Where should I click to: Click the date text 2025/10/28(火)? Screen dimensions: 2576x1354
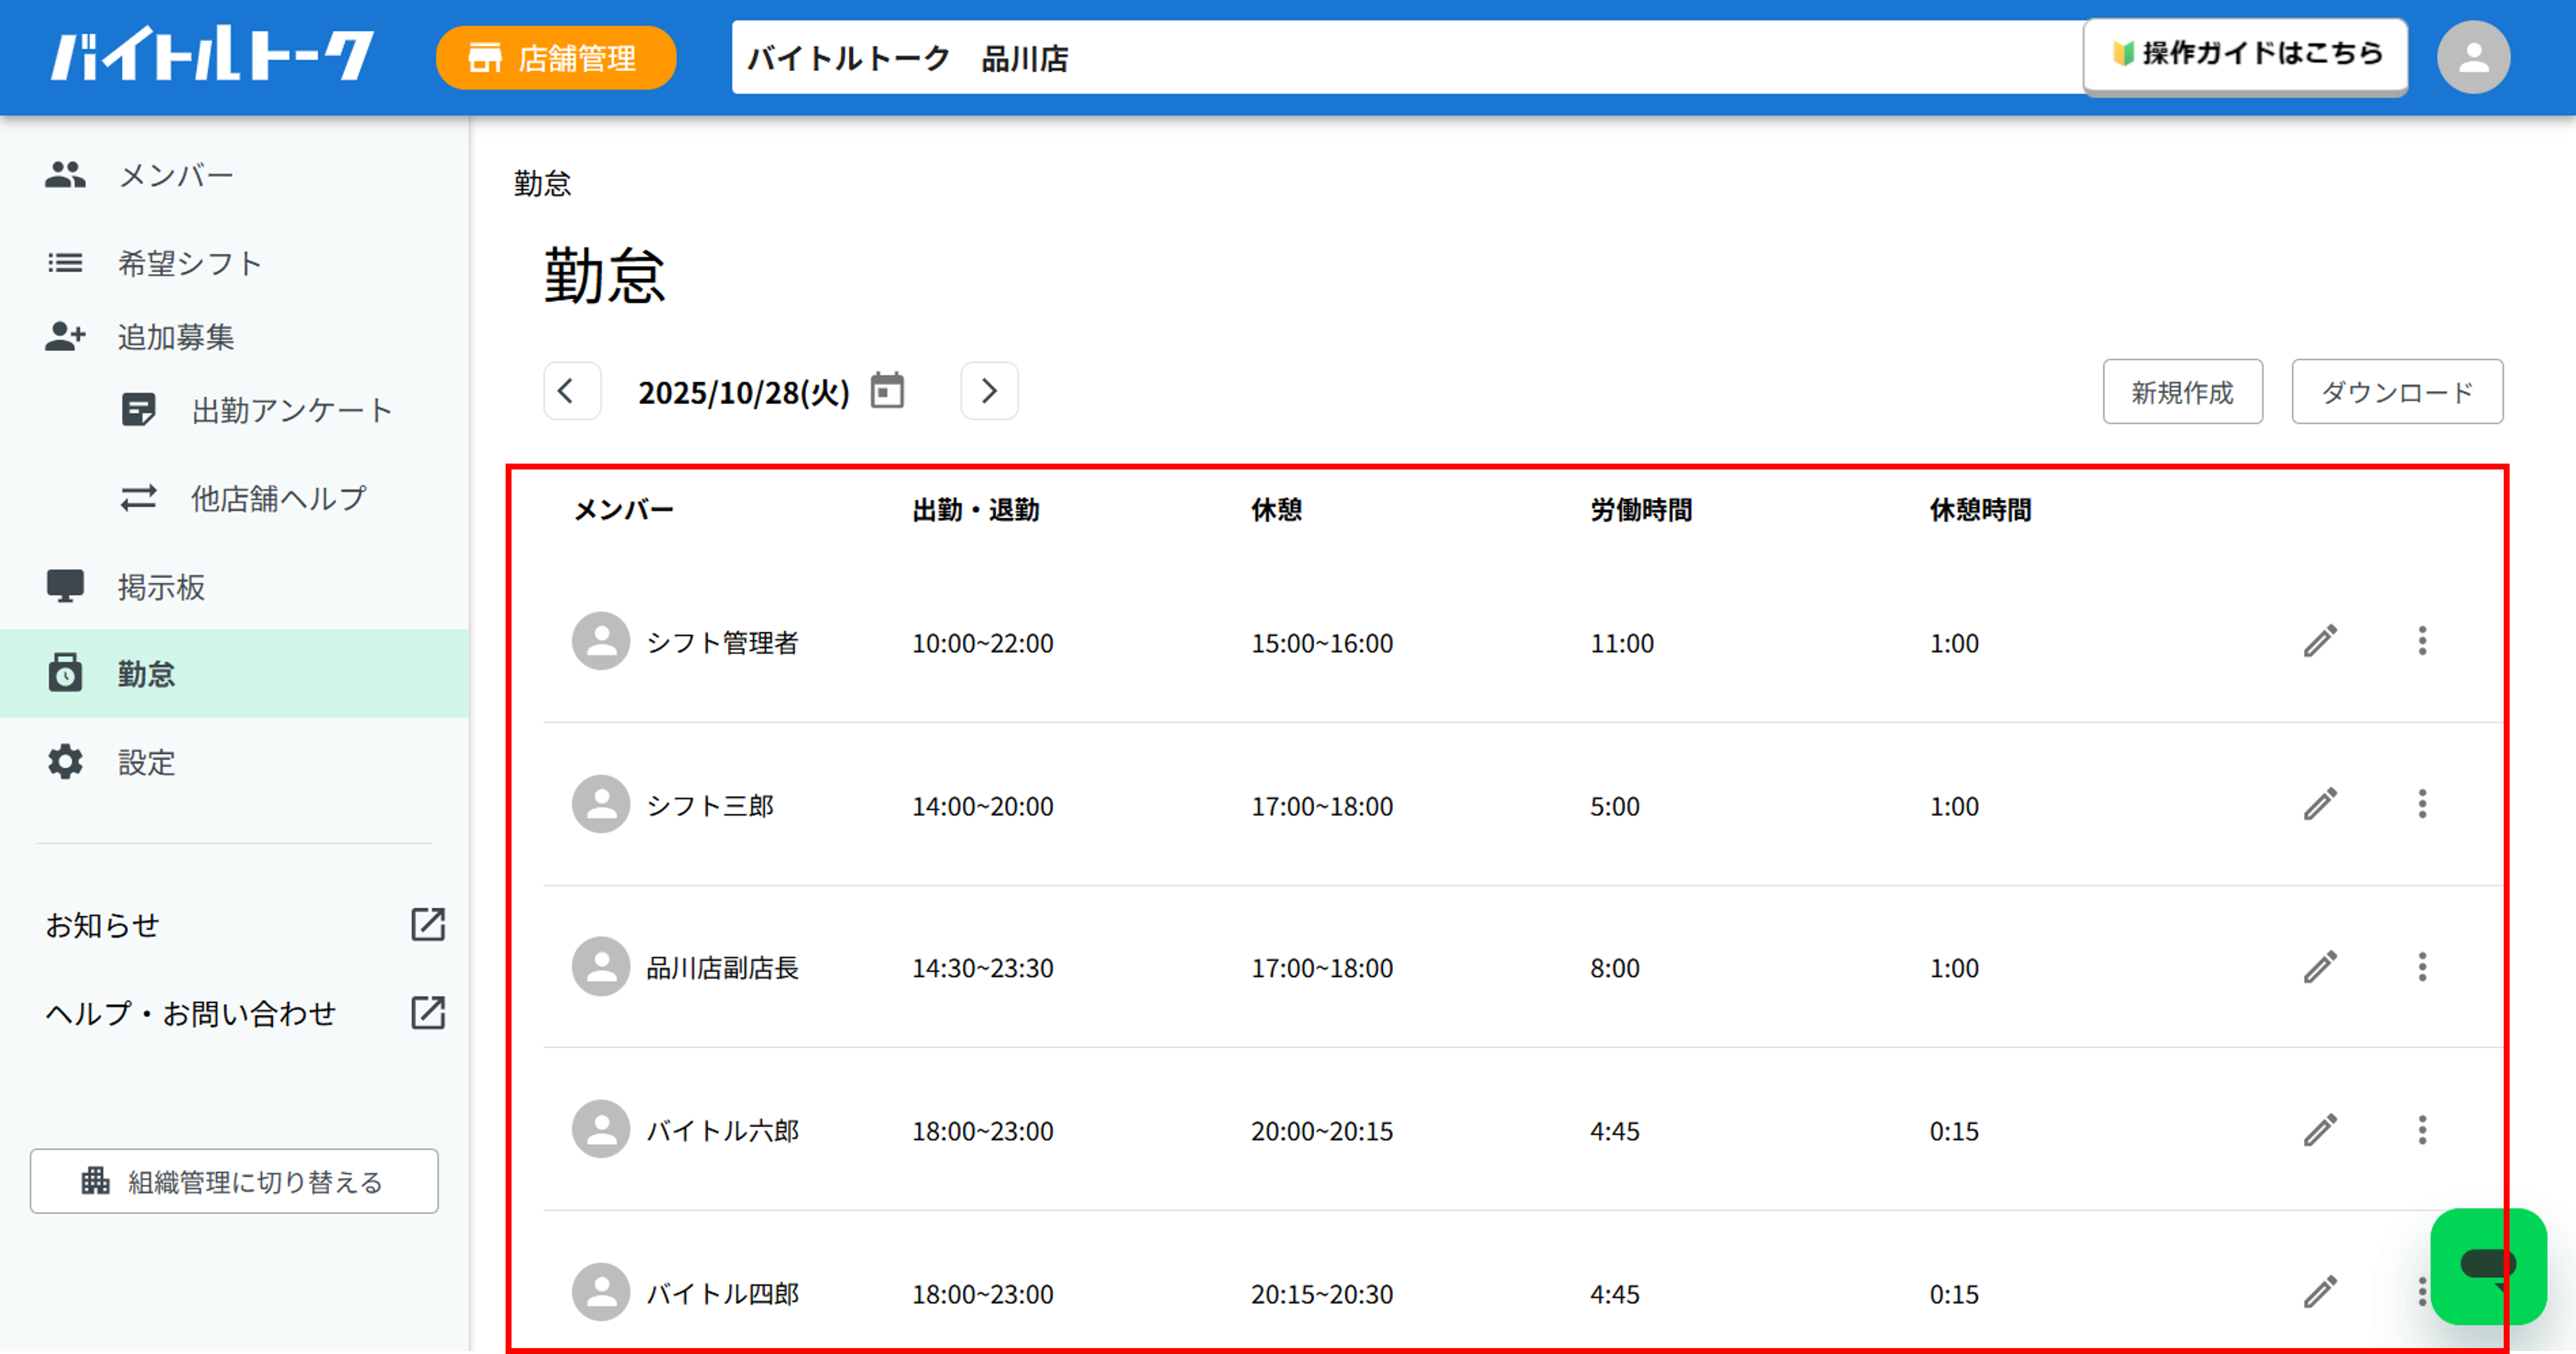(744, 392)
